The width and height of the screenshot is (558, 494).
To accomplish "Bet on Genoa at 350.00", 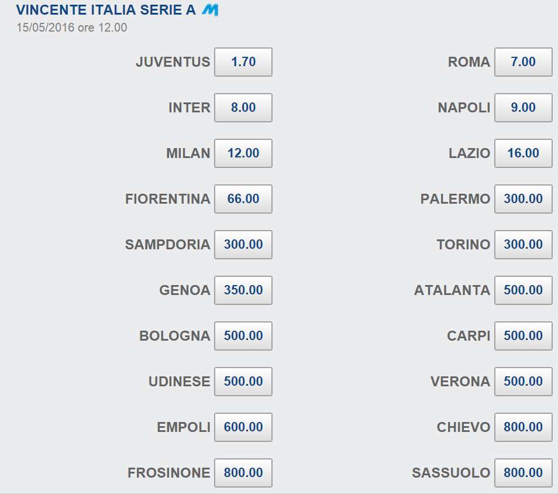I will [243, 290].
